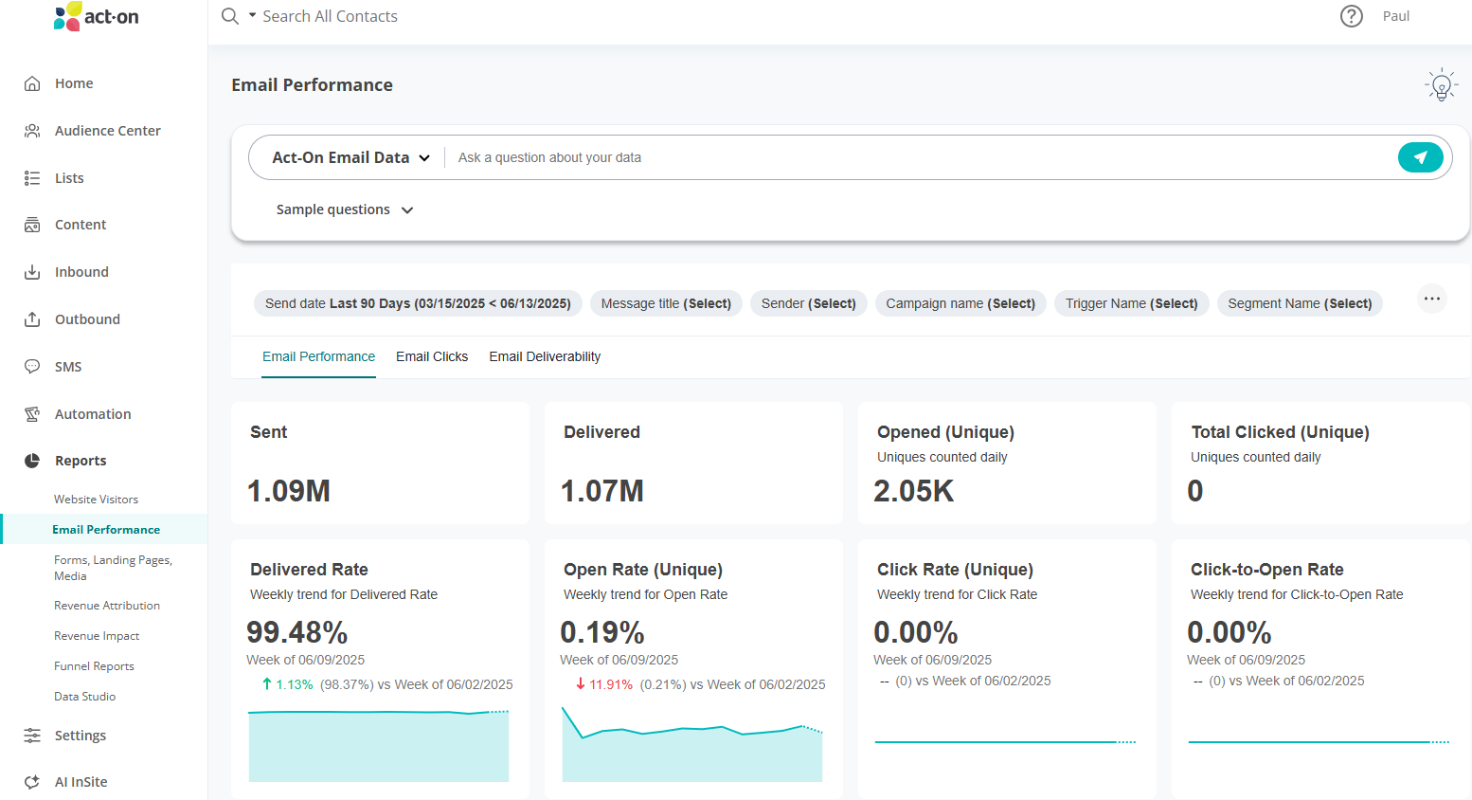Image resolution: width=1472 pixels, height=800 pixels.
Task: Click the Settings sliders icon
Action: tap(32, 736)
